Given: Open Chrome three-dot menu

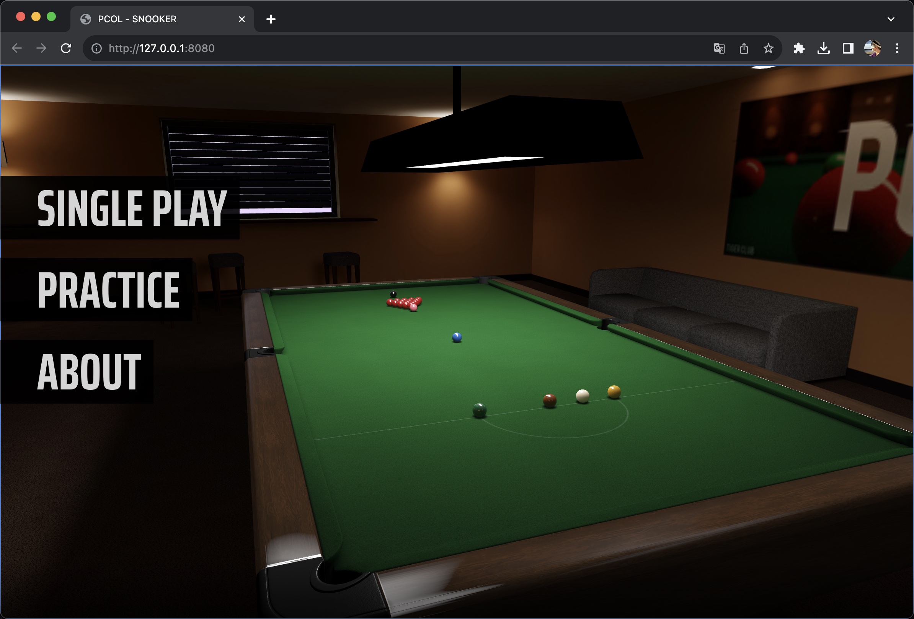Looking at the screenshot, I should click(x=897, y=48).
